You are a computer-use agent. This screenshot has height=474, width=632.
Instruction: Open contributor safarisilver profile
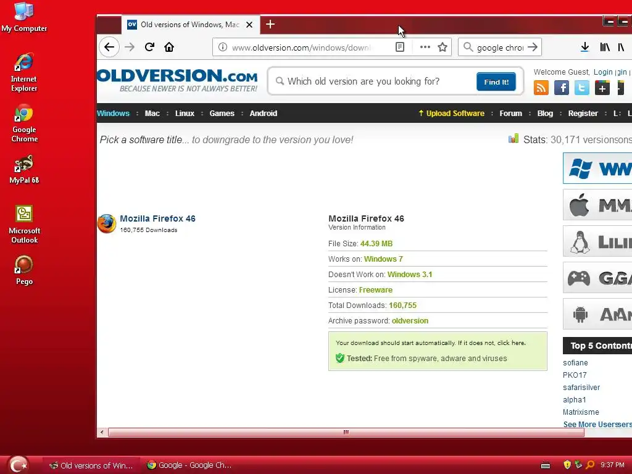(581, 388)
